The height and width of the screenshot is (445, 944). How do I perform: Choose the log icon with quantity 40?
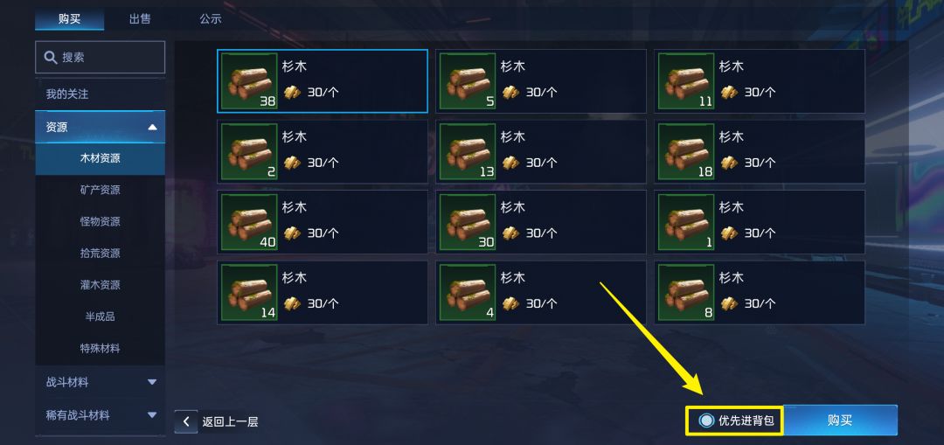click(x=249, y=222)
